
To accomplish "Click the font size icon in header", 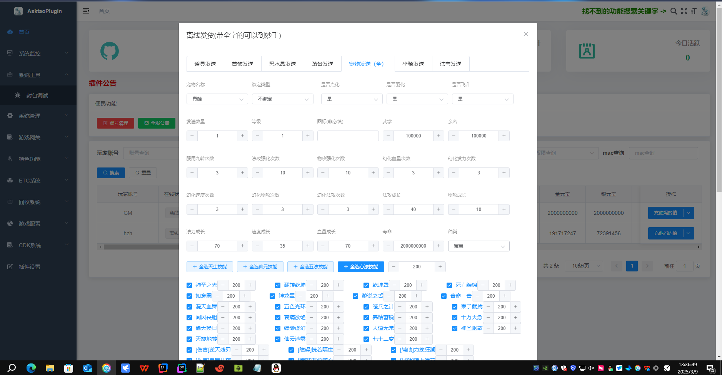I will click(x=694, y=11).
